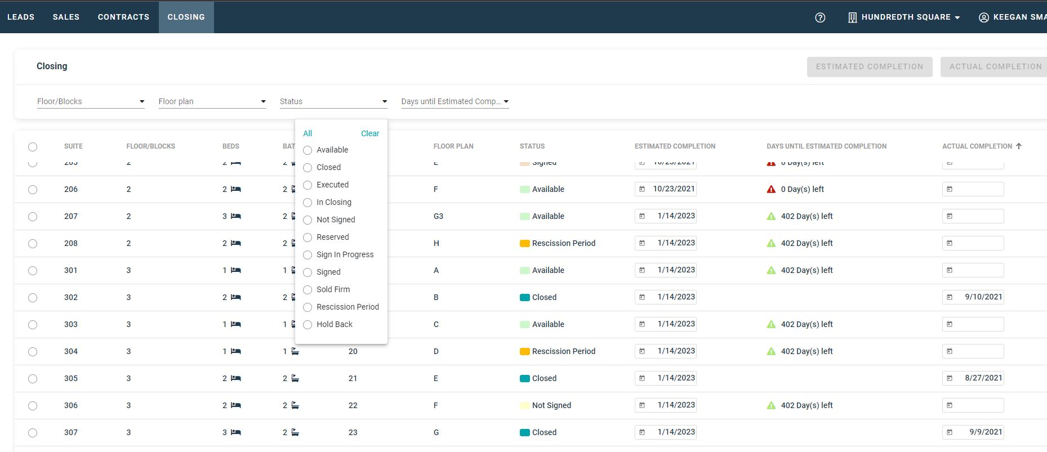Collapse the Status filter dropdown
Image resolution: width=1047 pixels, height=452 pixels.
coord(333,101)
